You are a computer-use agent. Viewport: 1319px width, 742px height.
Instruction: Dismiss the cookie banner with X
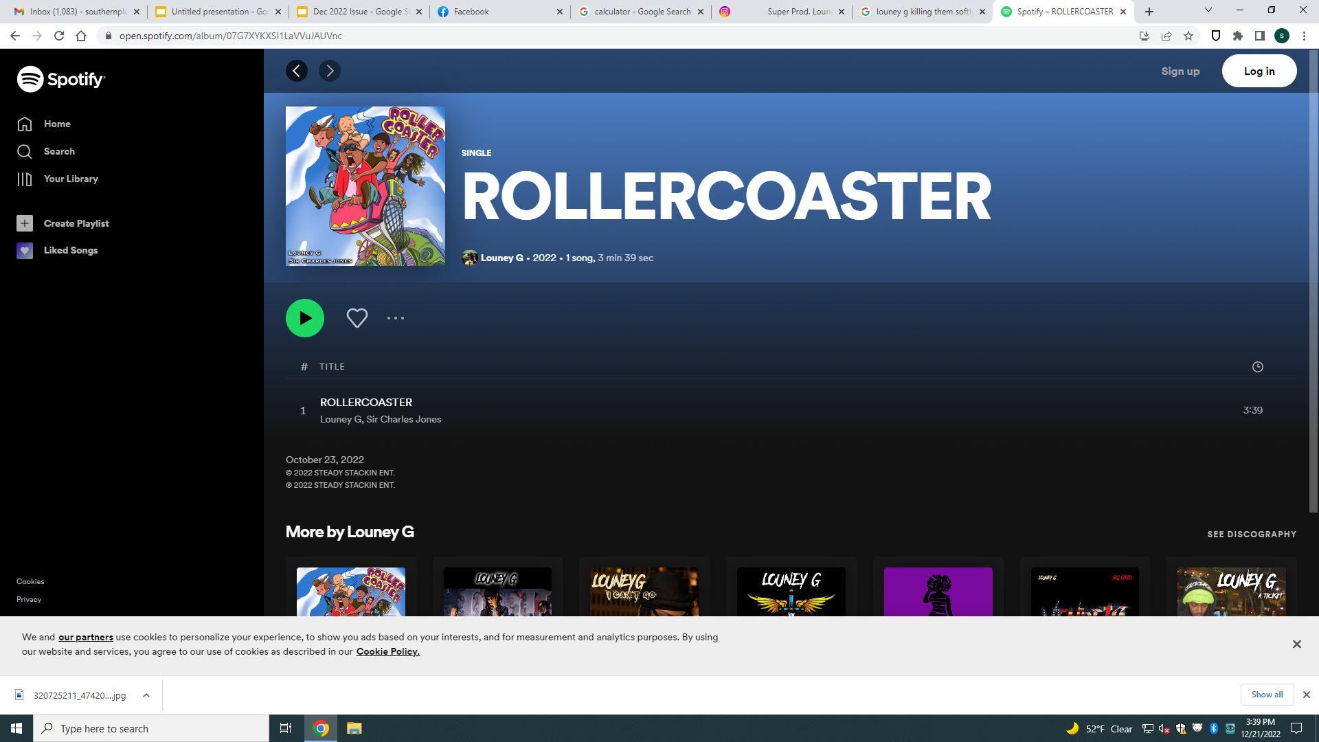(1296, 644)
